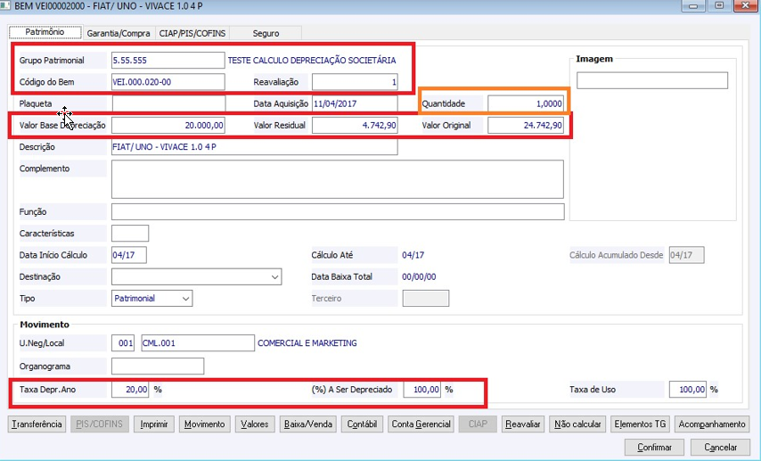Click the Código do Bem field

click(x=168, y=82)
